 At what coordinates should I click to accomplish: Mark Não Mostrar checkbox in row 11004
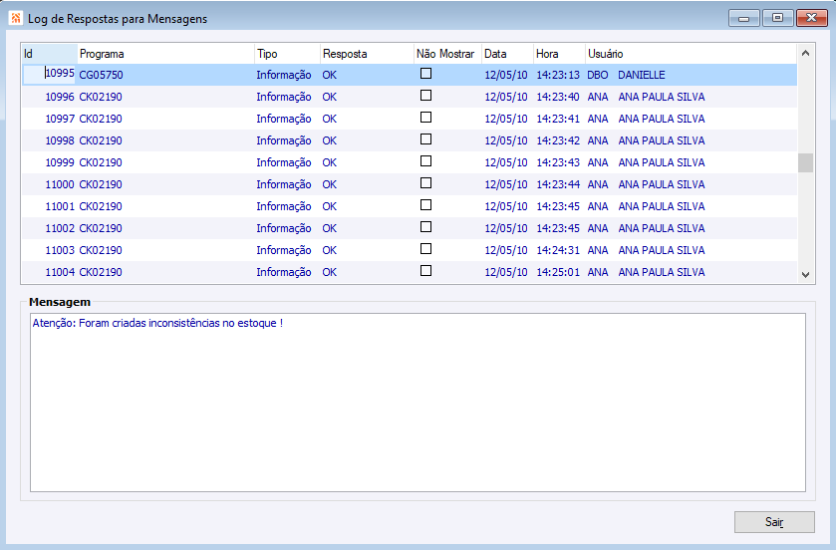[x=425, y=270]
